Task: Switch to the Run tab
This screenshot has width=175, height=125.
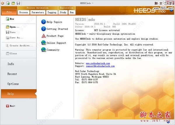Action: pos(72,12)
